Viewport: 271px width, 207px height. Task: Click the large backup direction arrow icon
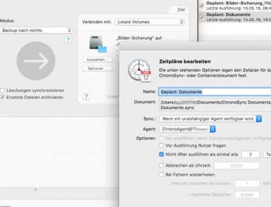pyautogui.click(x=36, y=61)
